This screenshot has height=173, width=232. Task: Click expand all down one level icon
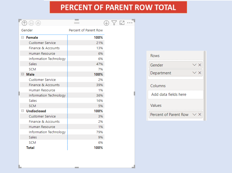(38, 23)
